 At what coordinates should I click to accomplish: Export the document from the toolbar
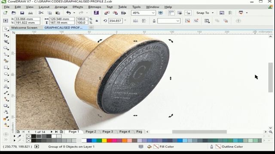pos(115,13)
